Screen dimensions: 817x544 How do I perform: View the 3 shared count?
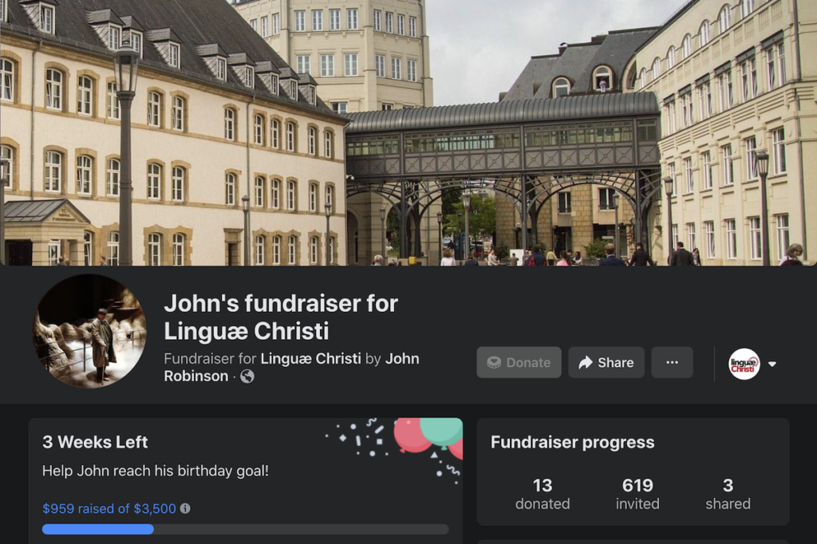pyautogui.click(x=728, y=494)
